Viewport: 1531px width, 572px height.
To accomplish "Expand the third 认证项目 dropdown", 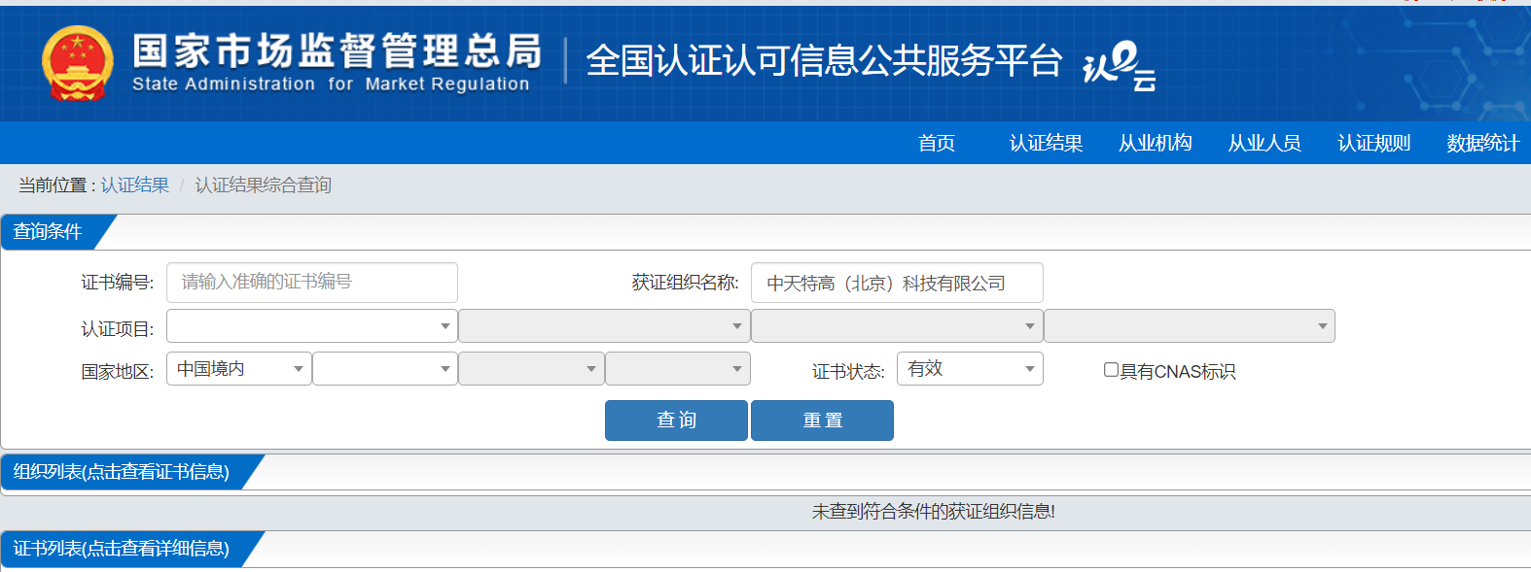I will pyautogui.click(x=897, y=326).
